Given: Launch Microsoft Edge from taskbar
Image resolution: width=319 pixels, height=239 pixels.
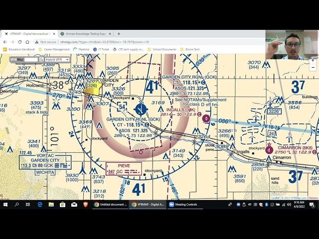Looking at the screenshot, I should coord(40,205).
